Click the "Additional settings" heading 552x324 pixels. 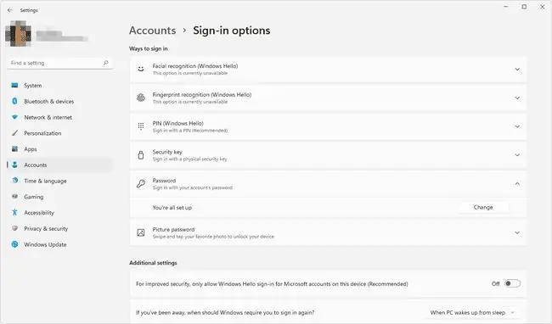click(153, 263)
